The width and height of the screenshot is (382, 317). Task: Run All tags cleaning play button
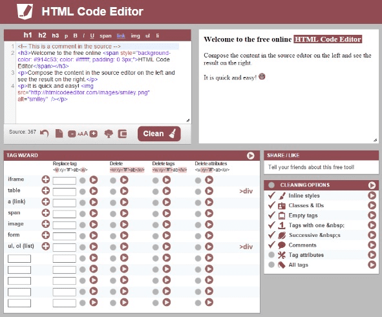click(x=372, y=265)
